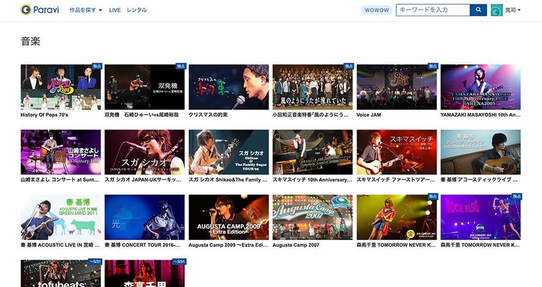Click スガ シカオ JAPAN-UKサーキッ… title
This screenshot has height=287, width=542.
click(x=143, y=180)
